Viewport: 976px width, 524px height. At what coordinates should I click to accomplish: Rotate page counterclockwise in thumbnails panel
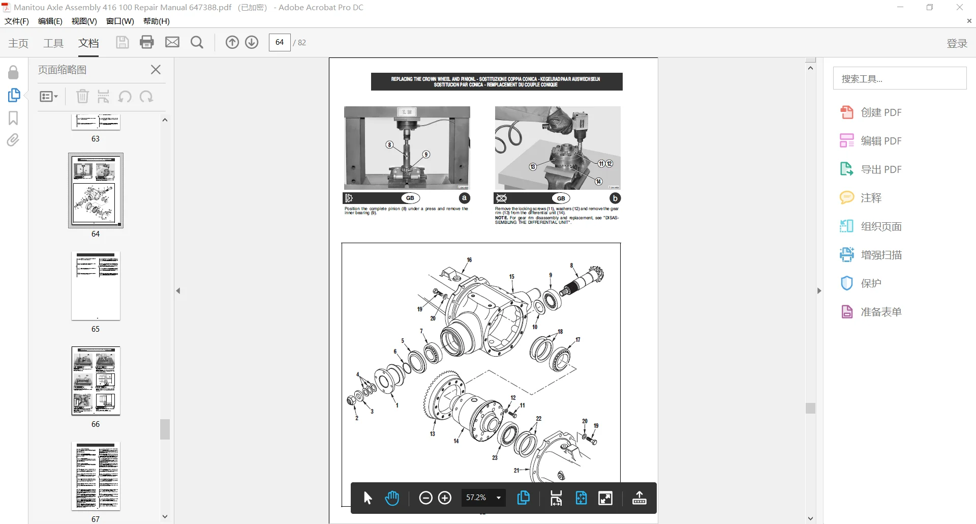125,96
